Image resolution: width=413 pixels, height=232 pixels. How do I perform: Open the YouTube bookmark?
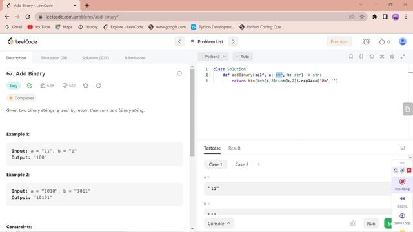[x=39, y=27]
